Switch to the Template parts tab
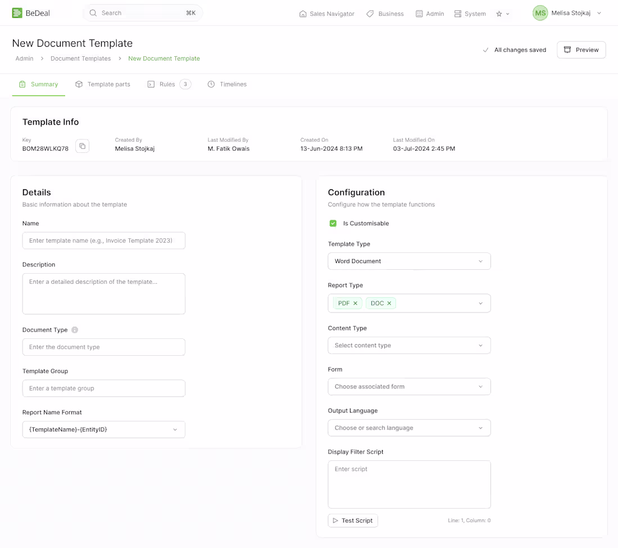 pos(103,84)
